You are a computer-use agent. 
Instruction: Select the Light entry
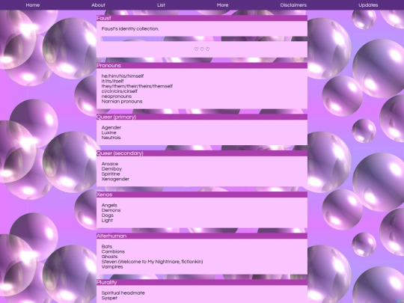107,220
